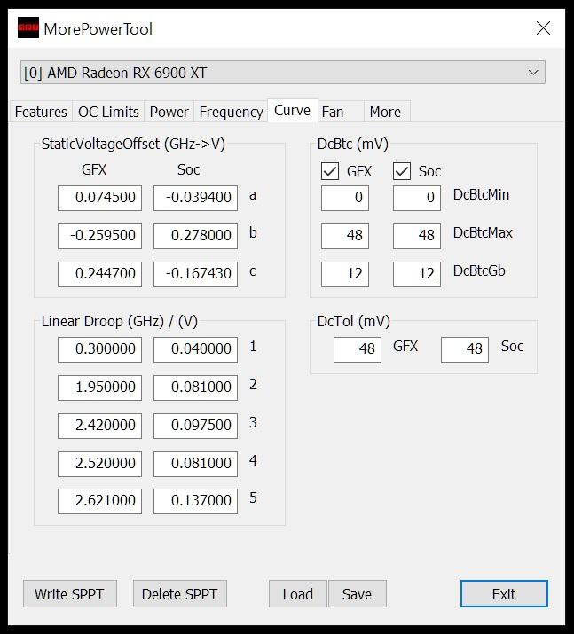This screenshot has height=634, width=574.
Task: Click the DcBtcGb GFX field
Action: coord(345,274)
